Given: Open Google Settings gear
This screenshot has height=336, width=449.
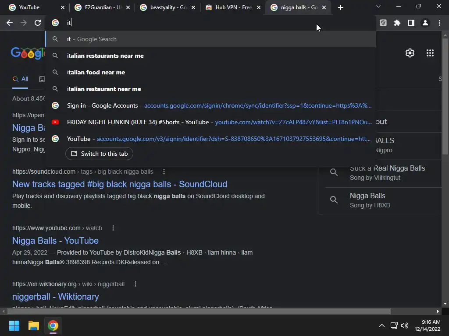Looking at the screenshot, I should point(410,53).
